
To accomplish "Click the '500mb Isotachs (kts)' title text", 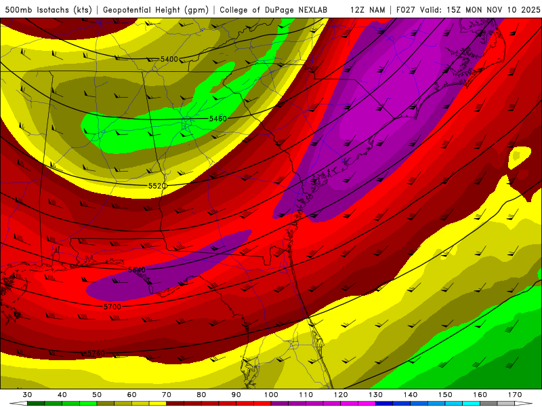I will 48,10.
